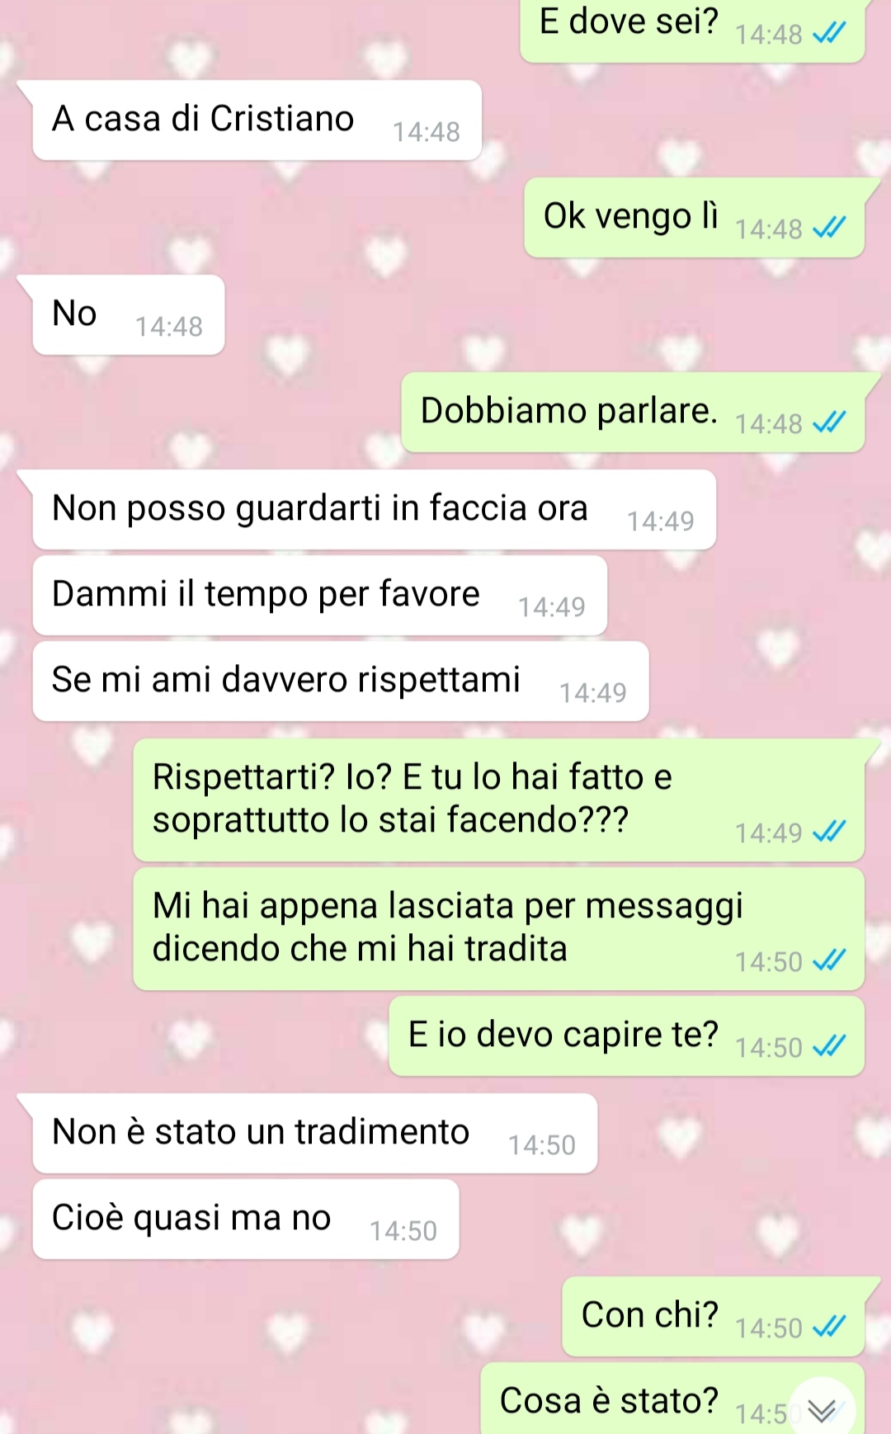Tap the 'Non è stato un tradimento' bubble
Image resolution: width=891 pixels, height=1434 pixels.
pyautogui.click(x=314, y=1133)
